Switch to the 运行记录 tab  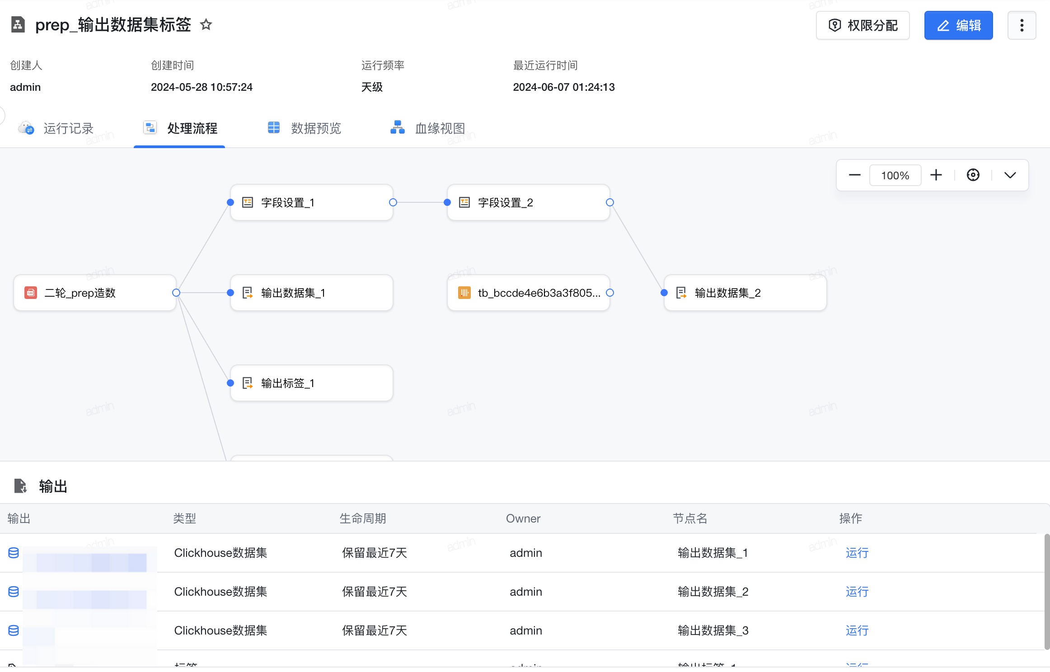click(55, 128)
